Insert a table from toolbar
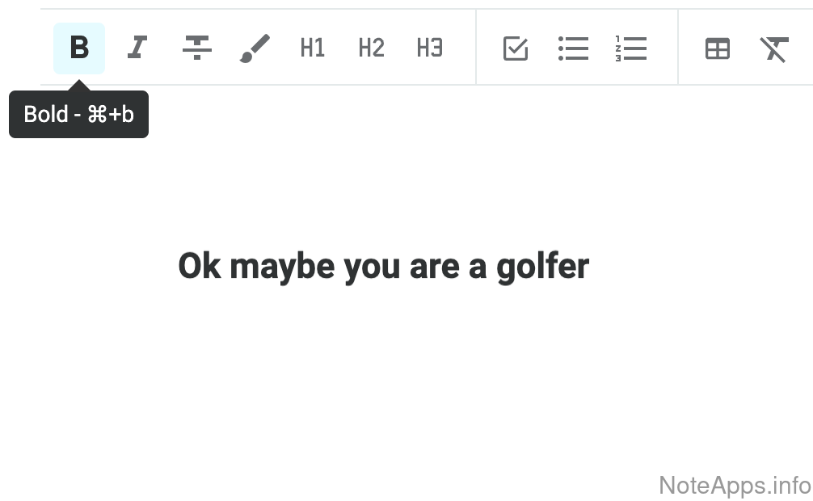 tap(717, 48)
